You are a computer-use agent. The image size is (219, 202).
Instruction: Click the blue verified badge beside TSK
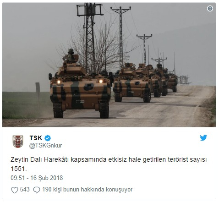(x=48, y=138)
